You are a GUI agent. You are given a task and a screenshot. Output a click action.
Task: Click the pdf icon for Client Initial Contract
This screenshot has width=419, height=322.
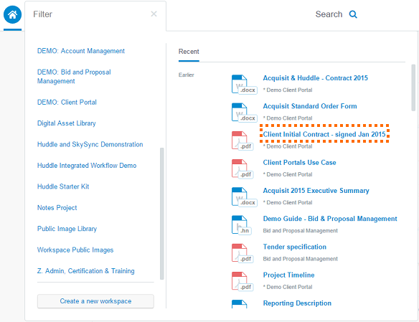pos(243,141)
